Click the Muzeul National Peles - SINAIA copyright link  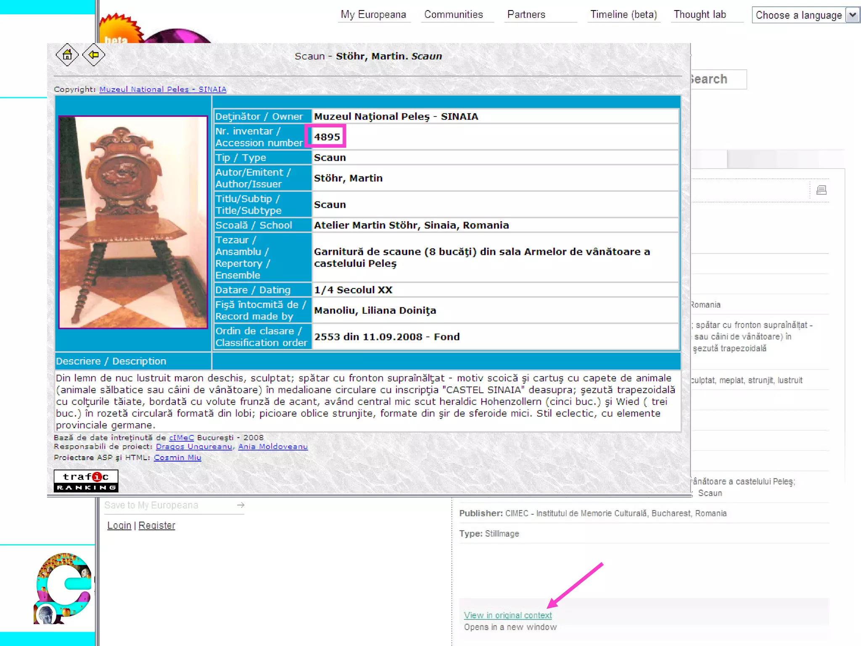(163, 89)
